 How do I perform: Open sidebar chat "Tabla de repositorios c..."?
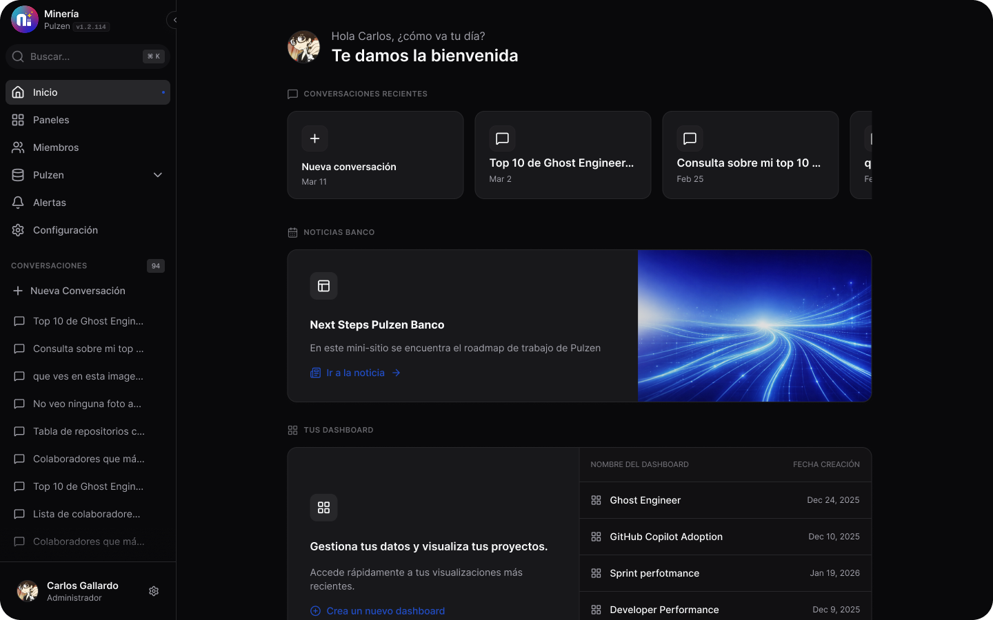pyautogui.click(x=88, y=431)
